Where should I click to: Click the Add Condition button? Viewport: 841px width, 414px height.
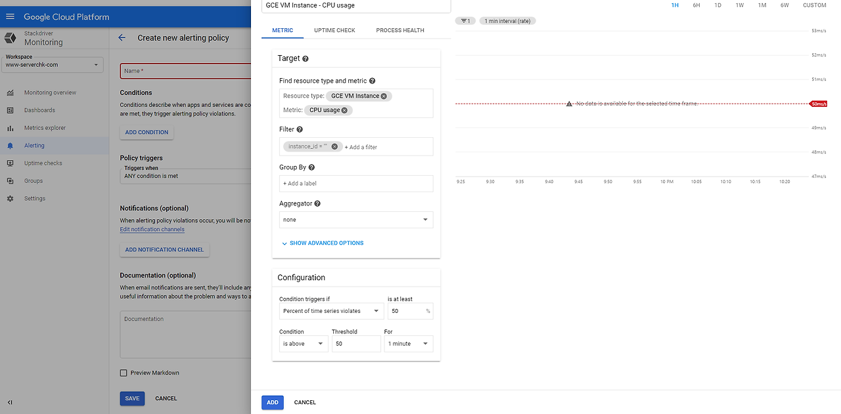(147, 132)
